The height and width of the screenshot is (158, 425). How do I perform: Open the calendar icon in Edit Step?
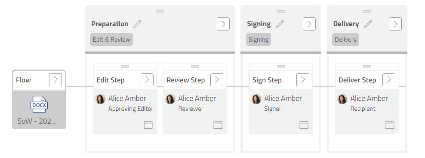[148, 125]
